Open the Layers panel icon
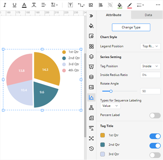 click(x=91, y=56)
